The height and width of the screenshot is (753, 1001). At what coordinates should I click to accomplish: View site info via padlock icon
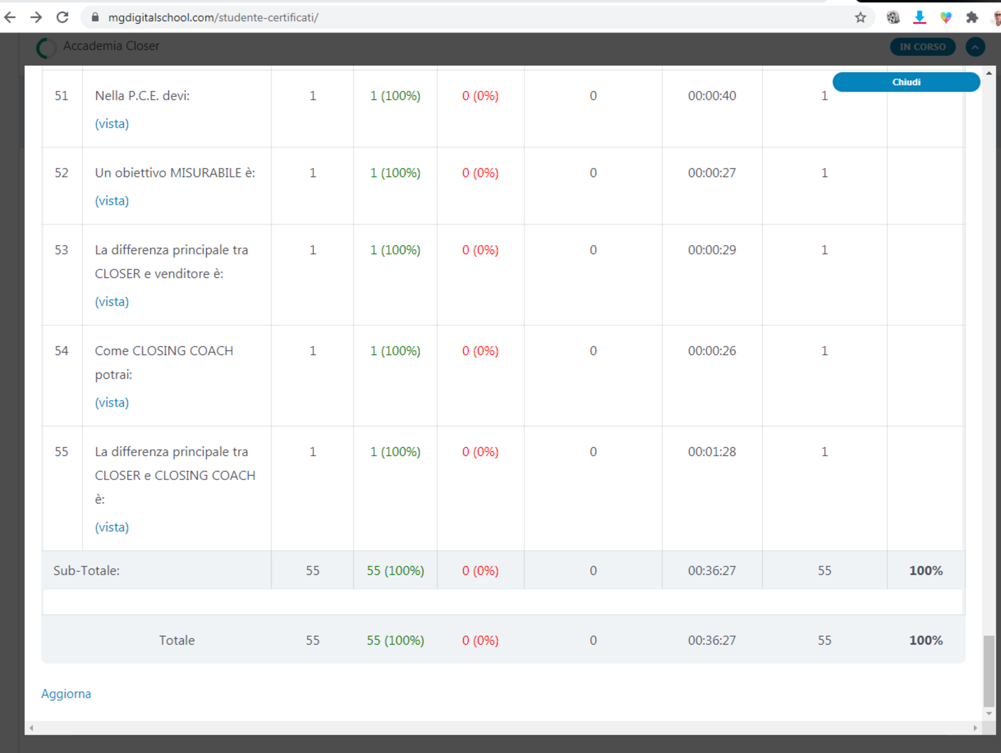pyautogui.click(x=96, y=18)
